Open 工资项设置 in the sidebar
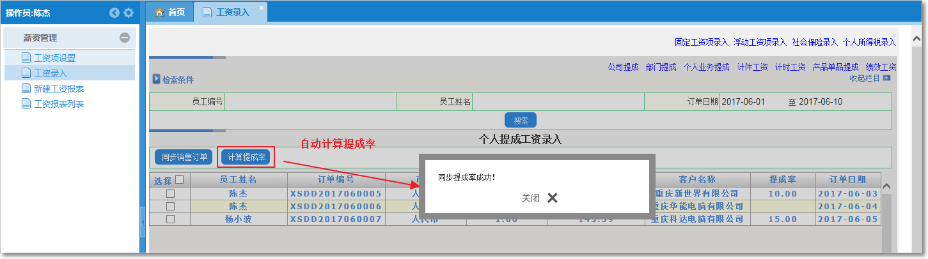Viewport: 928px width, 259px height. point(54,58)
